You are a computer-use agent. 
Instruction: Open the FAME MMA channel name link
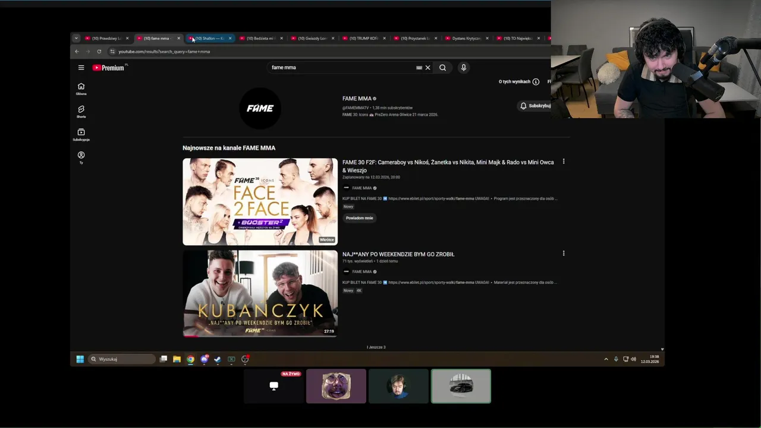pos(357,99)
